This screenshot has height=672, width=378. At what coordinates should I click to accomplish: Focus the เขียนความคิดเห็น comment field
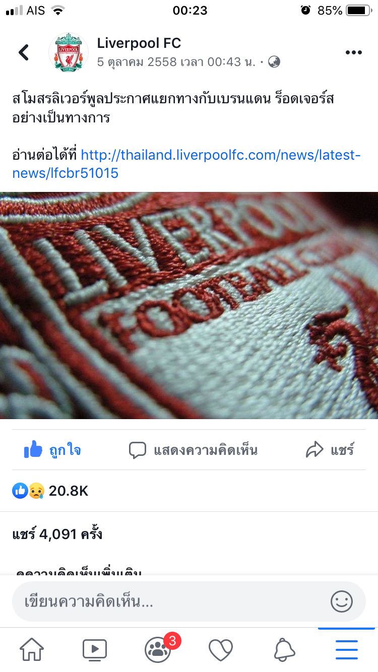189,601
